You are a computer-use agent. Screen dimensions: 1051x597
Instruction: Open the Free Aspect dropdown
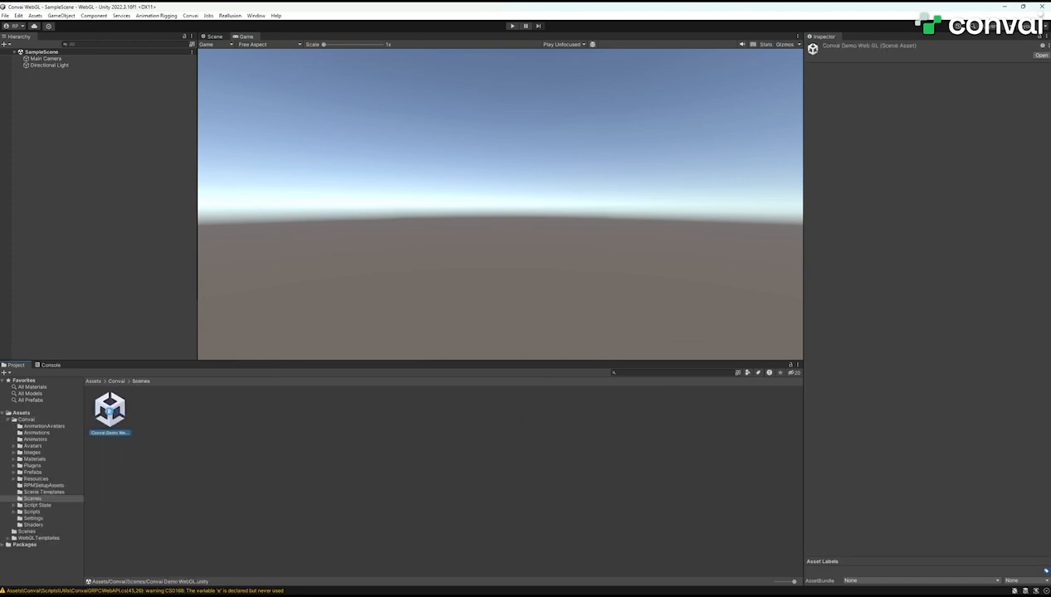(269, 45)
